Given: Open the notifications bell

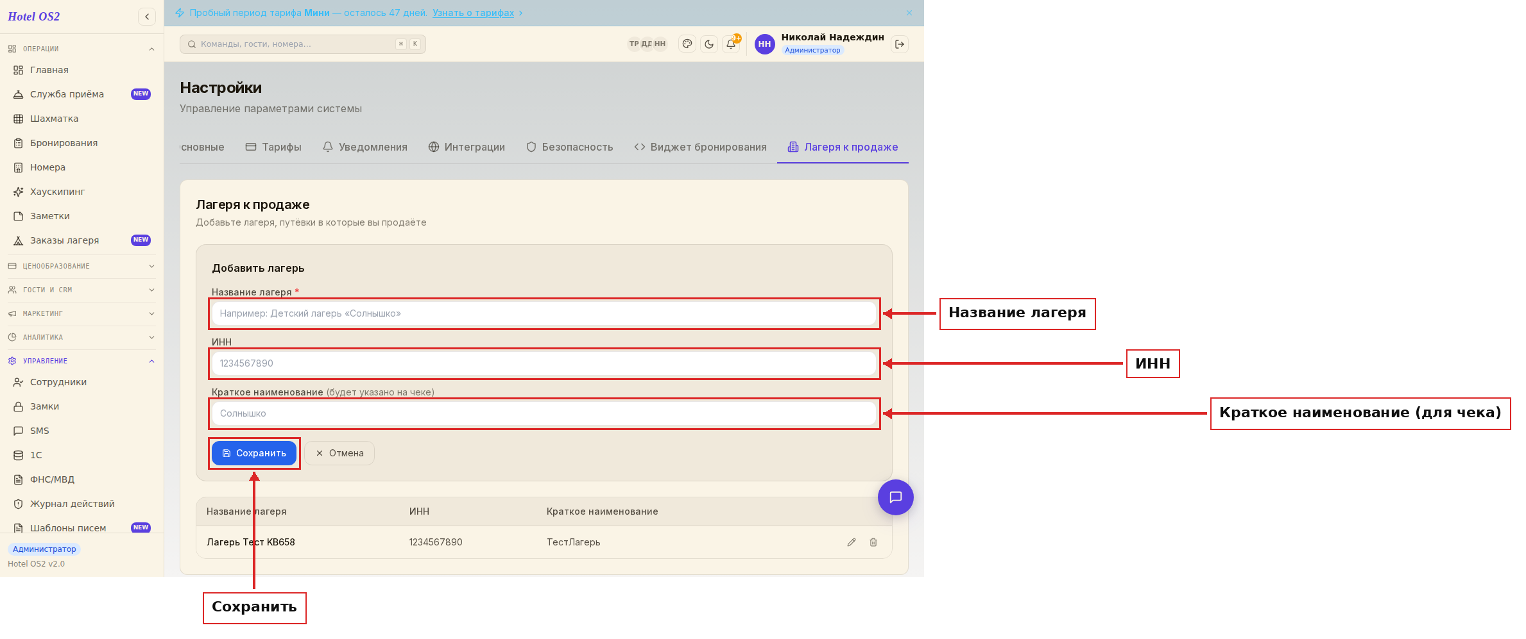Looking at the screenshot, I should [x=731, y=44].
